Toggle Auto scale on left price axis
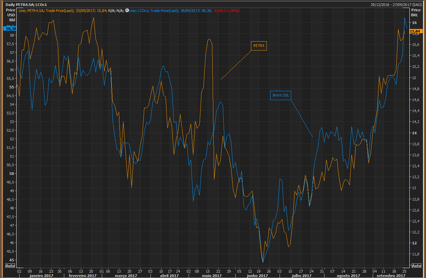Image resolution: width=426 pixels, height=278 pixels. click(x=10, y=266)
